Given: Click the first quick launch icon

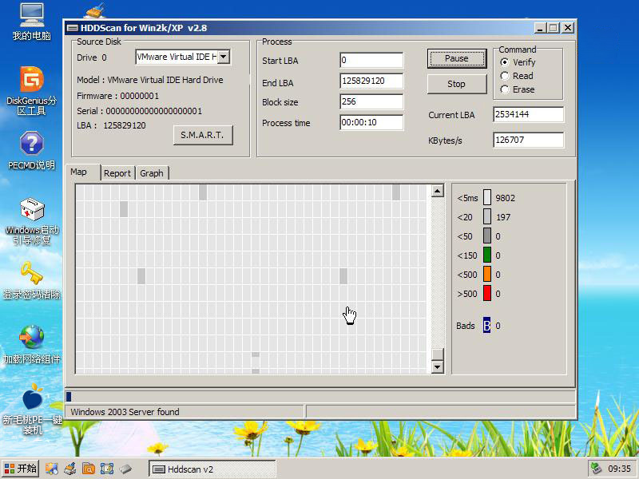Looking at the screenshot, I should pos(52,469).
